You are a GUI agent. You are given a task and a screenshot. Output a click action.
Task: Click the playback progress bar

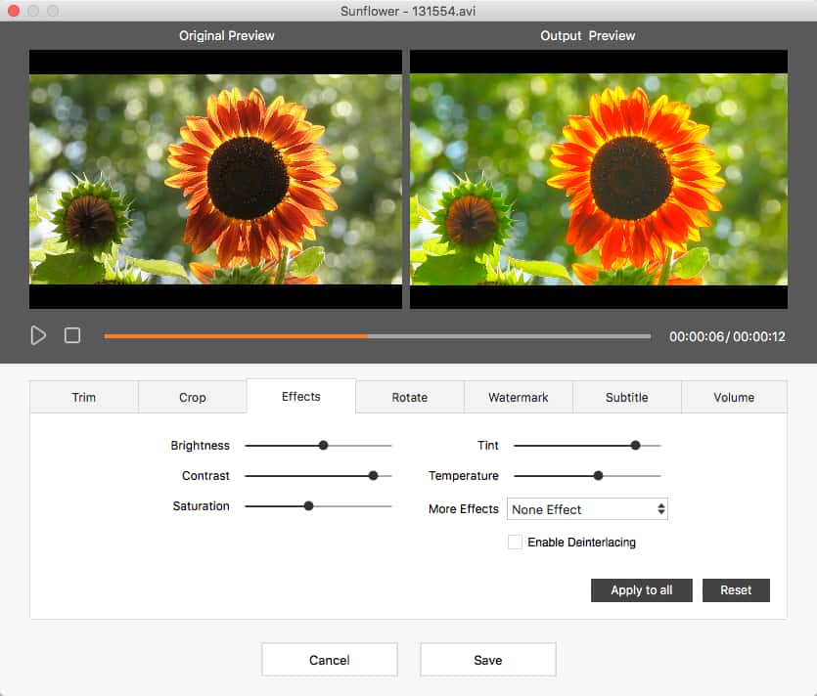point(377,335)
